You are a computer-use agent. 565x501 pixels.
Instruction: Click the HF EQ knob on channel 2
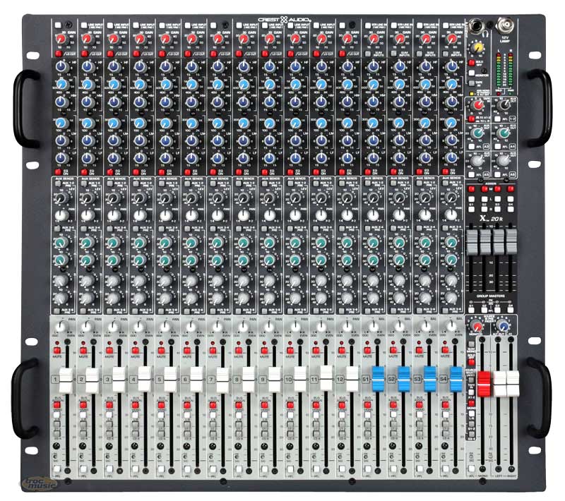[87, 66]
